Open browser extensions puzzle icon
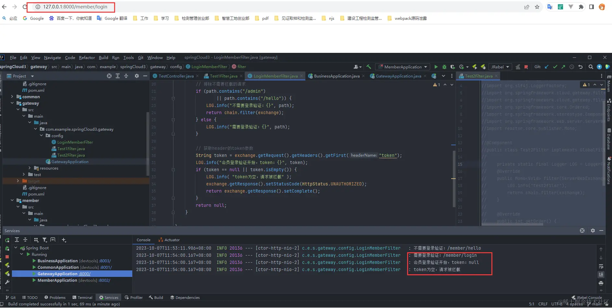612x308 pixels. click(x=581, y=7)
